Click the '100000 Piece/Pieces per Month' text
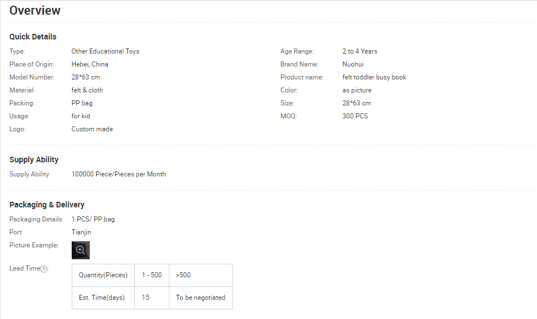Screen dimensions: 537x319 tap(119, 174)
